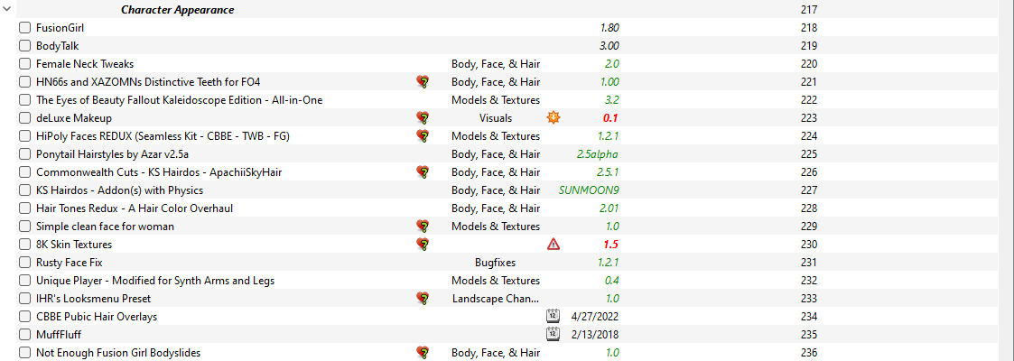Click the conflict icon for HiPoly Faces REDUX

pos(423,135)
